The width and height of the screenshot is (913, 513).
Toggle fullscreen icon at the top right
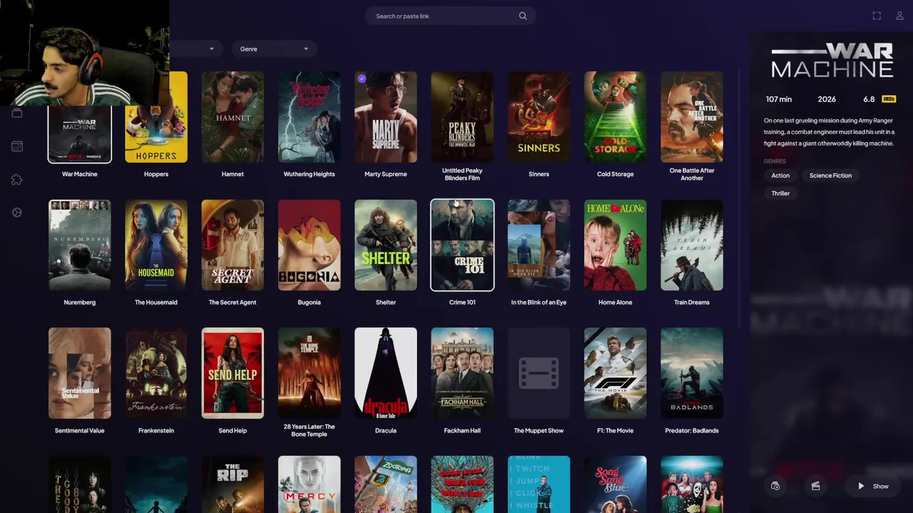pos(877,16)
